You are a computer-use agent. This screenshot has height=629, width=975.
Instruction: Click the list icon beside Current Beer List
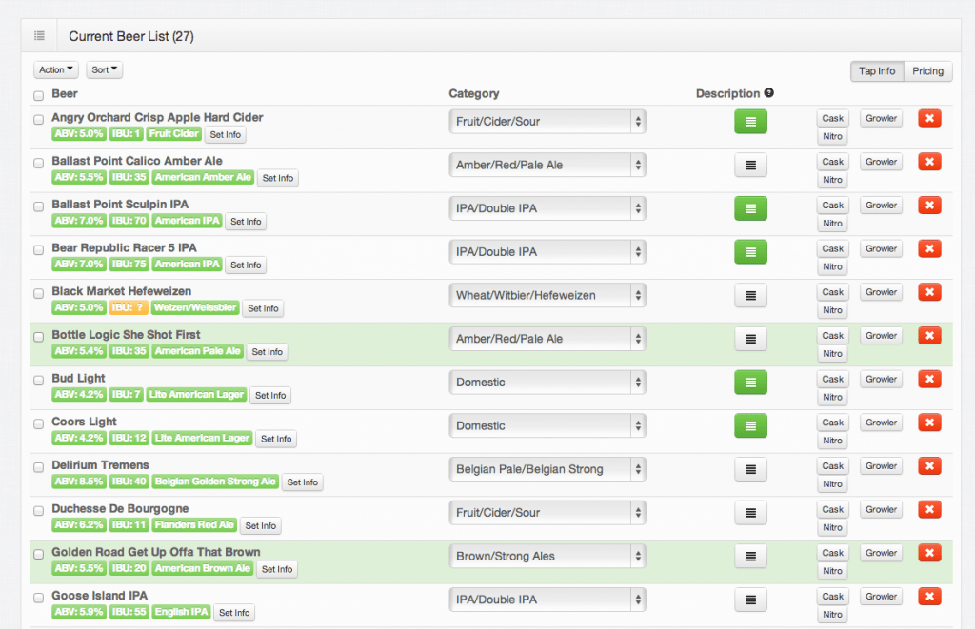pyautogui.click(x=39, y=36)
